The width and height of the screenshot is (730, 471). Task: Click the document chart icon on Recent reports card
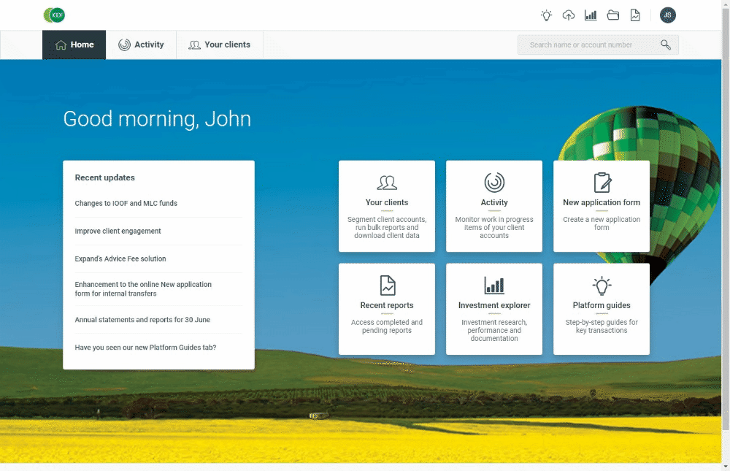coord(388,286)
